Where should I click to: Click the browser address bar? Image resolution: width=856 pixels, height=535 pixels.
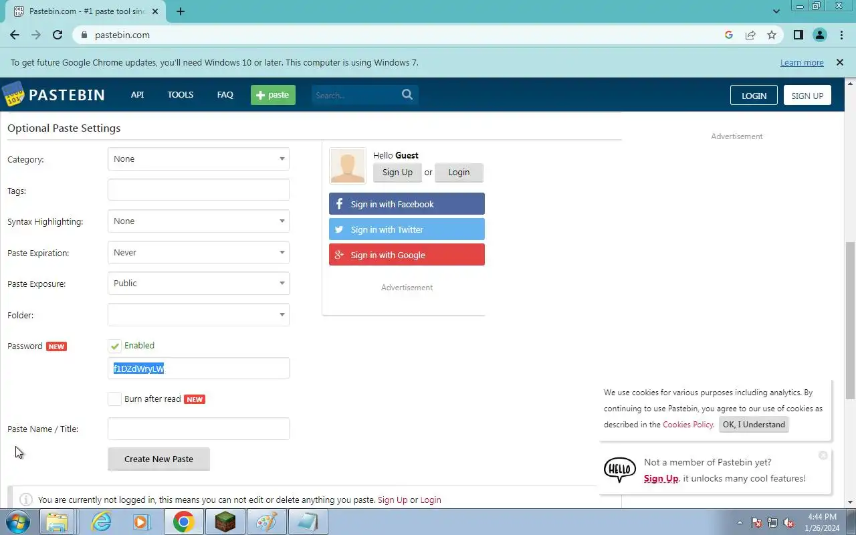[x=401, y=35]
